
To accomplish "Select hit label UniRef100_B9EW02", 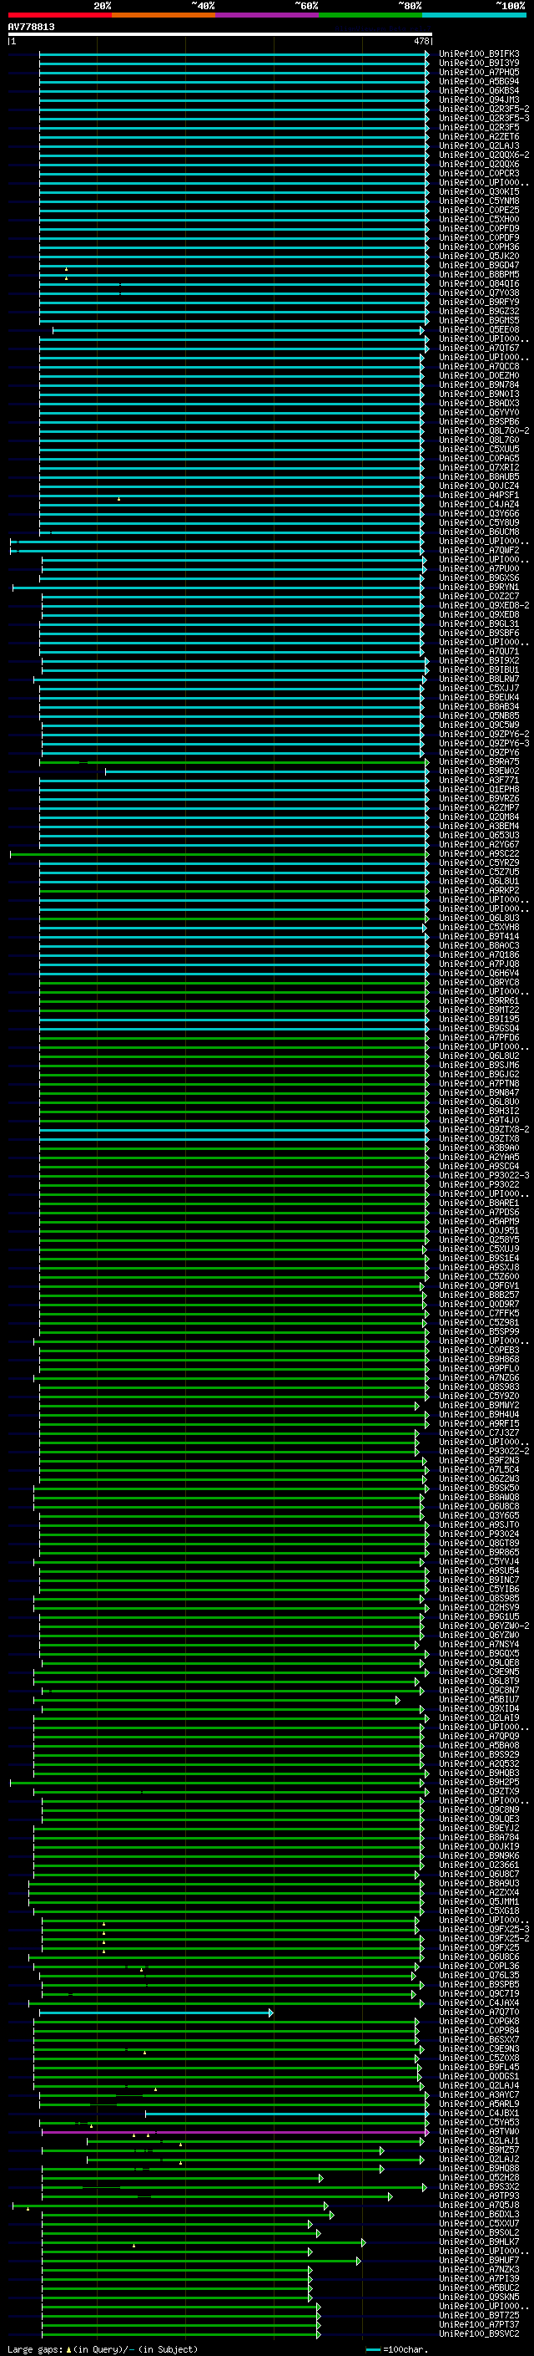I will coord(478,771).
